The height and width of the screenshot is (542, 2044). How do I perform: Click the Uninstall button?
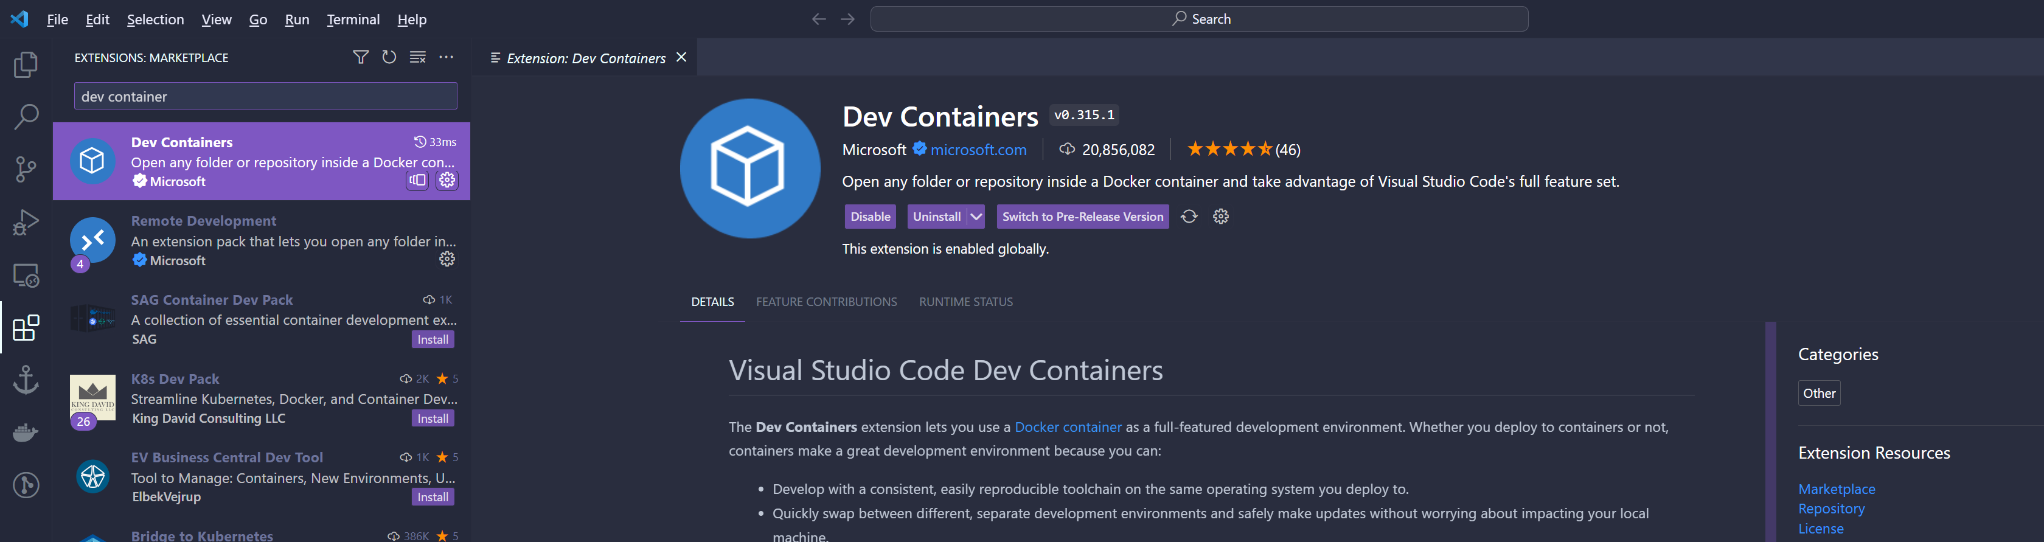click(936, 217)
